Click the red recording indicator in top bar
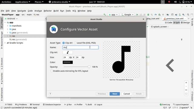194x109 pixels. 169,2
